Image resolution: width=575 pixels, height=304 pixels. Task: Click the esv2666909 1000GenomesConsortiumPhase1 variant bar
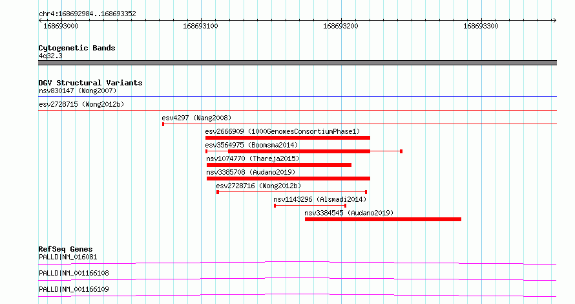tap(287, 138)
